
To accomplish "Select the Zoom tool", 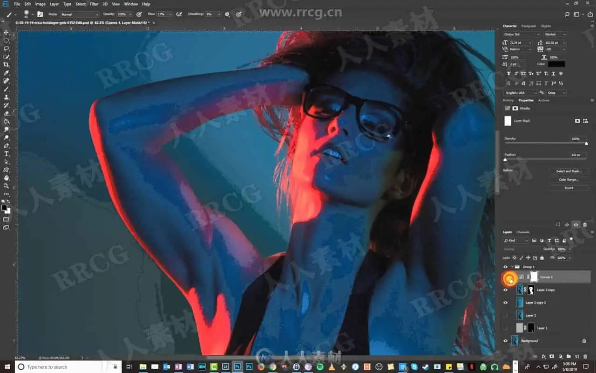I will click(7, 186).
